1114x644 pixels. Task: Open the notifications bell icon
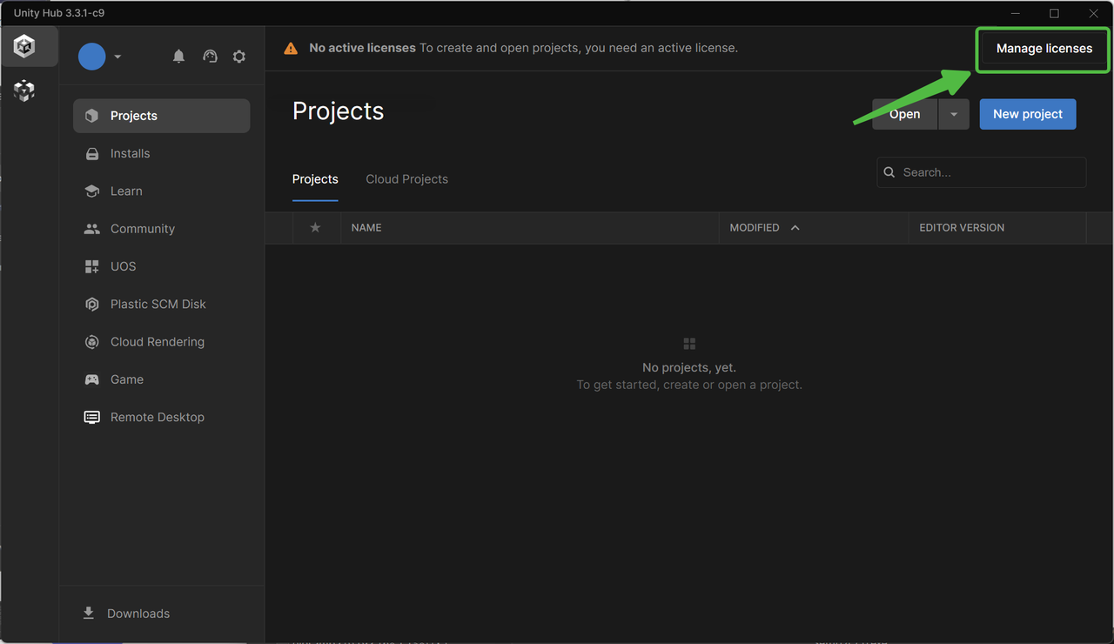pyautogui.click(x=178, y=57)
